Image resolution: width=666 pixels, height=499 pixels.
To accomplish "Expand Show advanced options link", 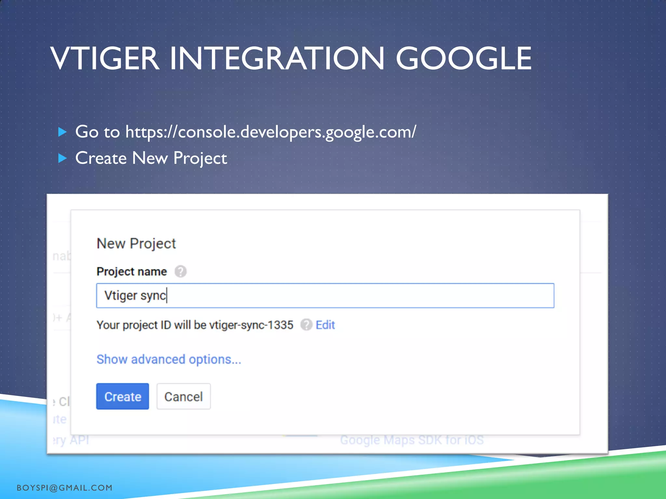I will [169, 360].
